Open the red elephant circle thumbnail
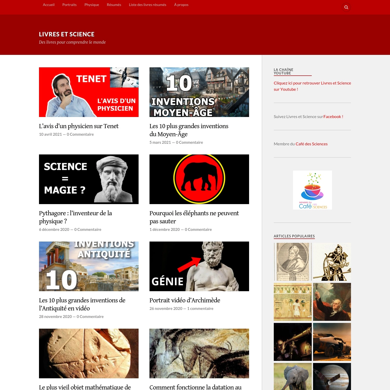The height and width of the screenshot is (390, 390). pyautogui.click(x=199, y=179)
